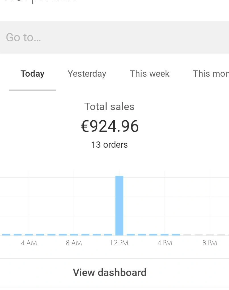This screenshot has height=290, width=229.
Task: Click the tall blue 12 PM sales bar
Action: click(119, 205)
